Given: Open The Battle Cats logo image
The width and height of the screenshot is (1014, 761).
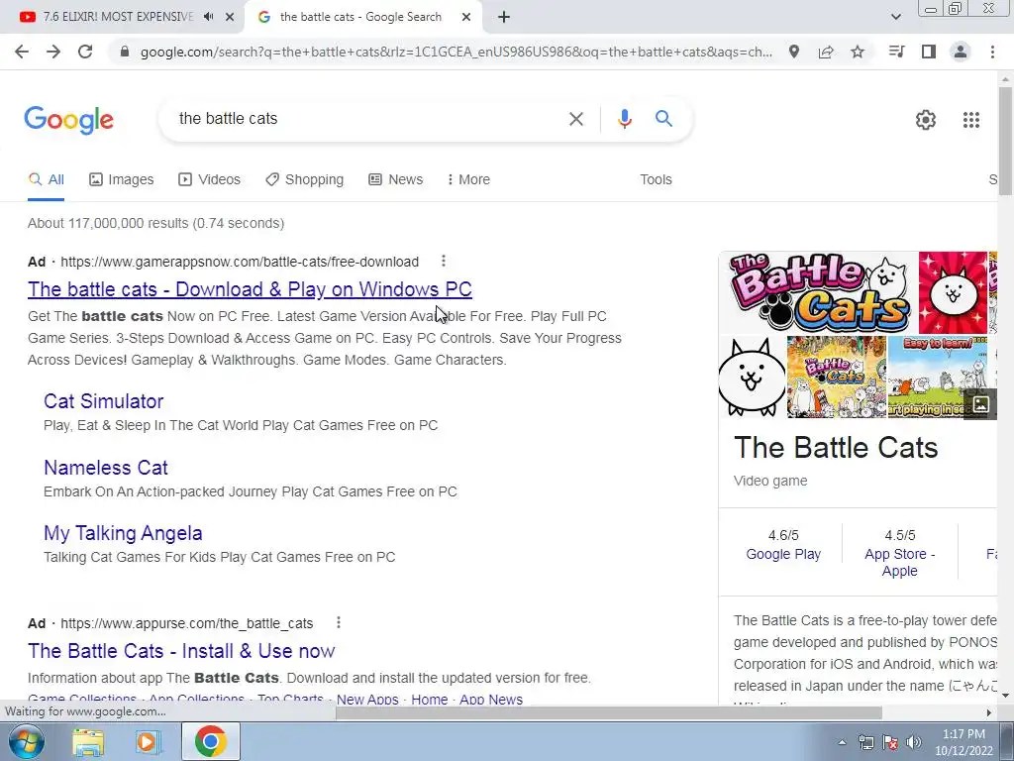Looking at the screenshot, I should tap(817, 292).
